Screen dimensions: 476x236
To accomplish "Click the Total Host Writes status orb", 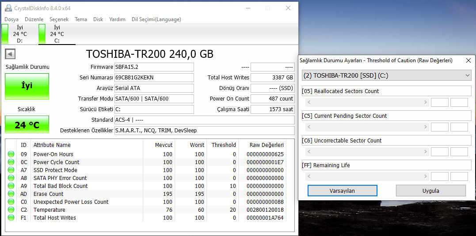I will click(11, 218).
